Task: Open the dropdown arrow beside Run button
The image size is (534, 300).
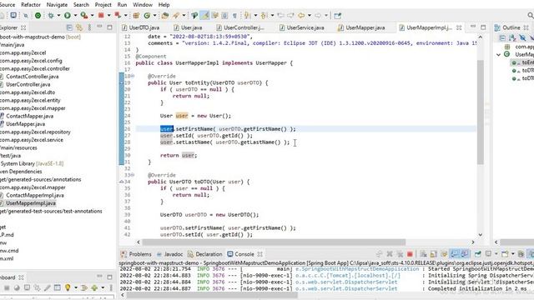Action: click(75, 15)
